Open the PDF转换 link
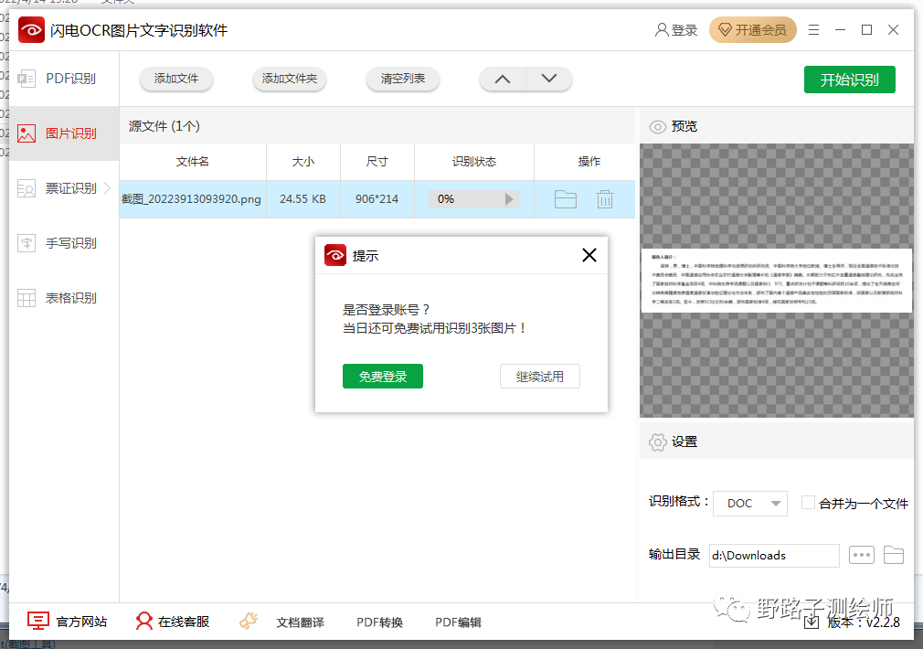923x649 pixels. 379,622
